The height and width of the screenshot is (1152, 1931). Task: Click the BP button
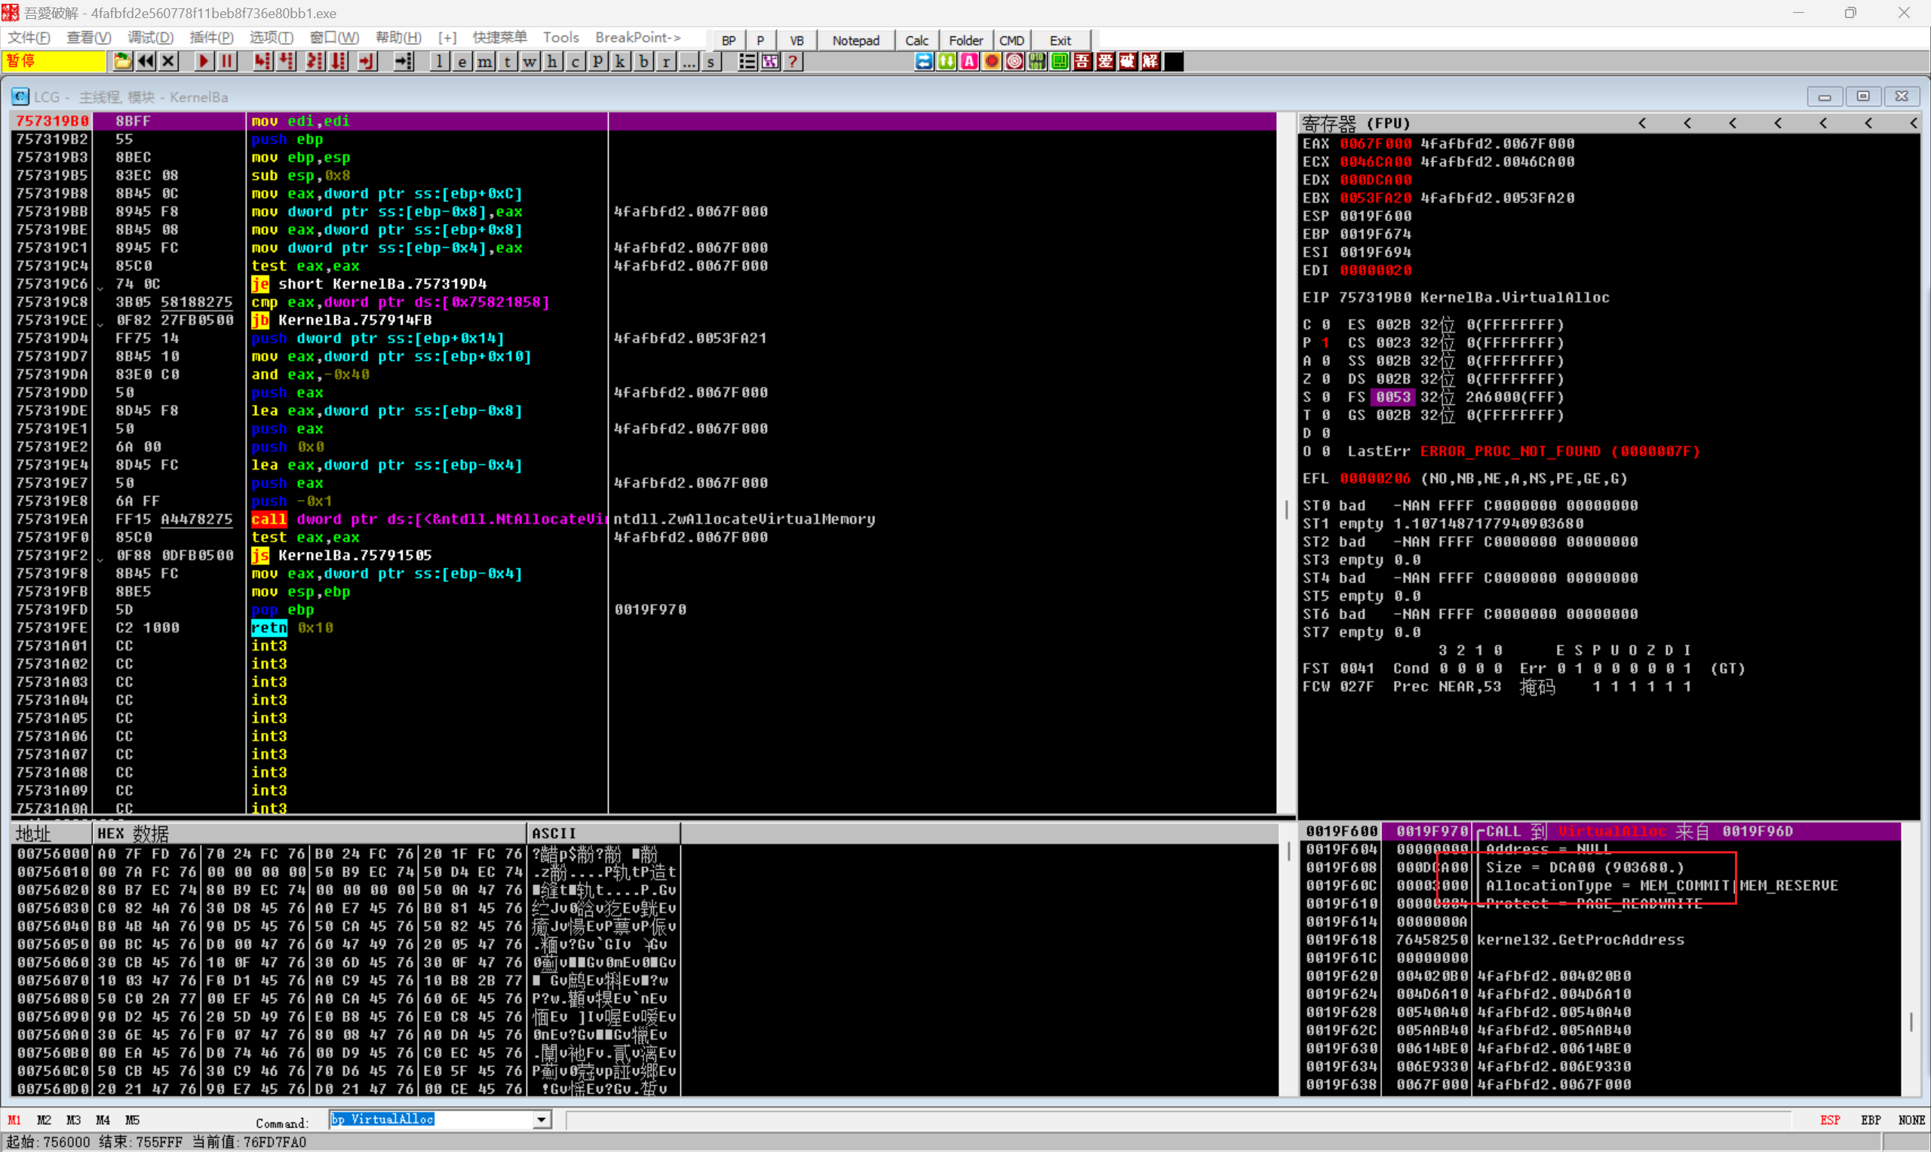tap(729, 41)
